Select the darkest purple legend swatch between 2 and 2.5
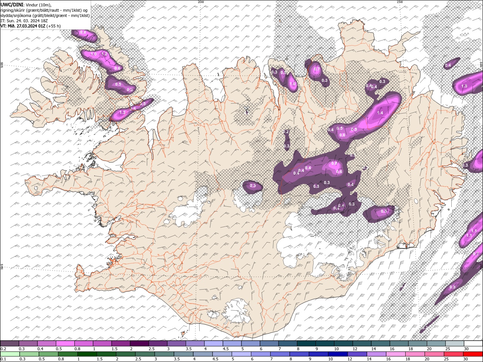 [139, 344]
